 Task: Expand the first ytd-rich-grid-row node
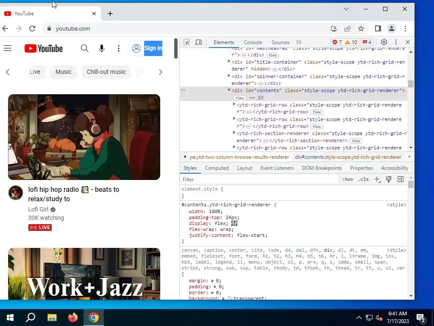coord(234,104)
